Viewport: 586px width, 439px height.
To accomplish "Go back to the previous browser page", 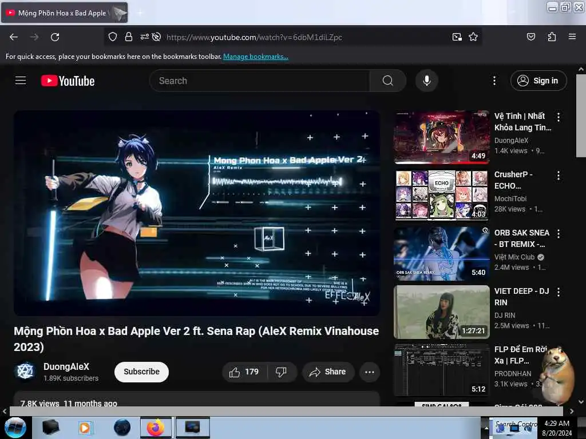I will 14,37.
